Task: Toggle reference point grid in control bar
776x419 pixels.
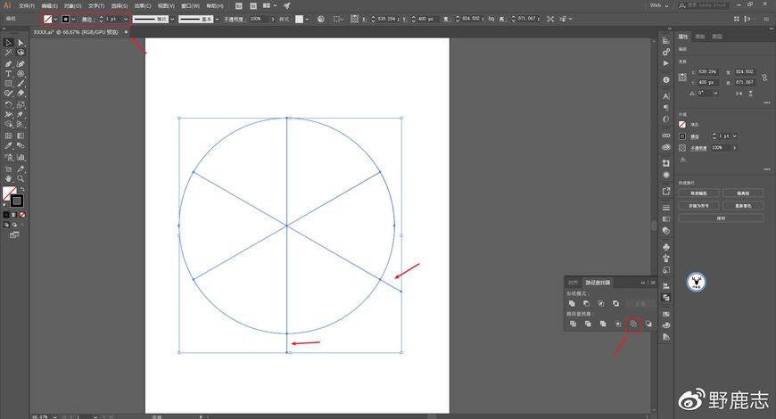Action: pyautogui.click(x=354, y=19)
